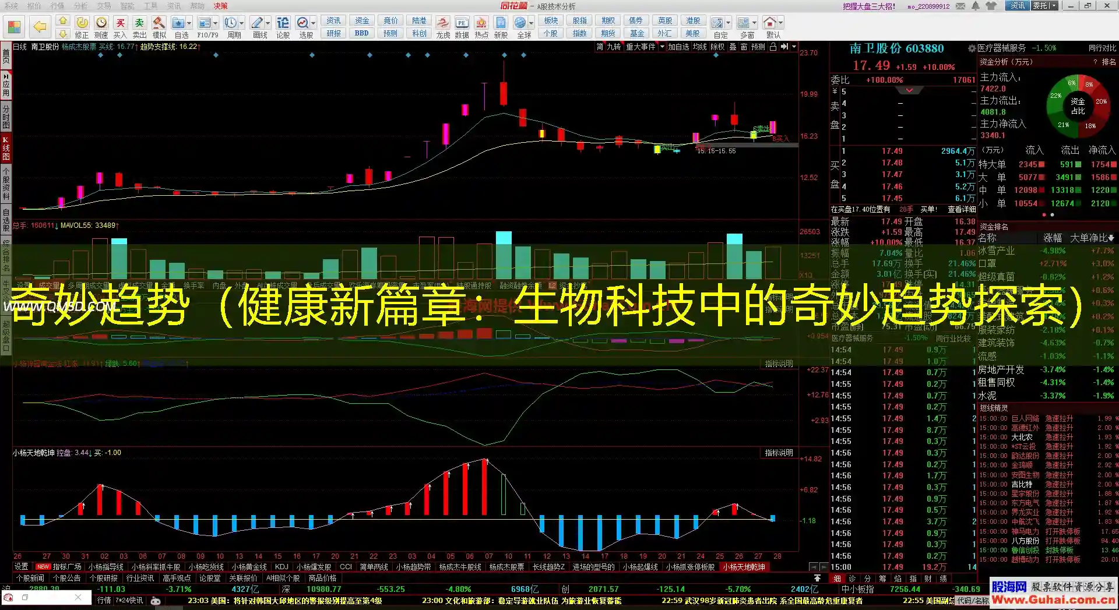The height and width of the screenshot is (610, 1119).
Task: Open the colorful home grid icon
Action: [15, 26]
